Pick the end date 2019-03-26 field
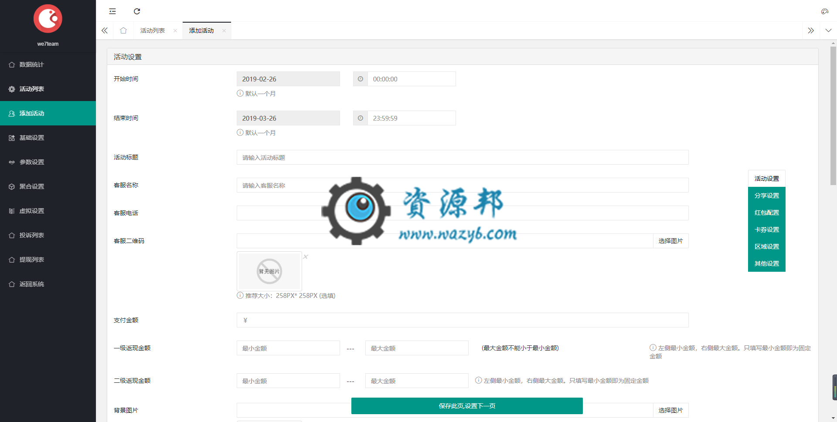The height and width of the screenshot is (422, 837). (288, 118)
